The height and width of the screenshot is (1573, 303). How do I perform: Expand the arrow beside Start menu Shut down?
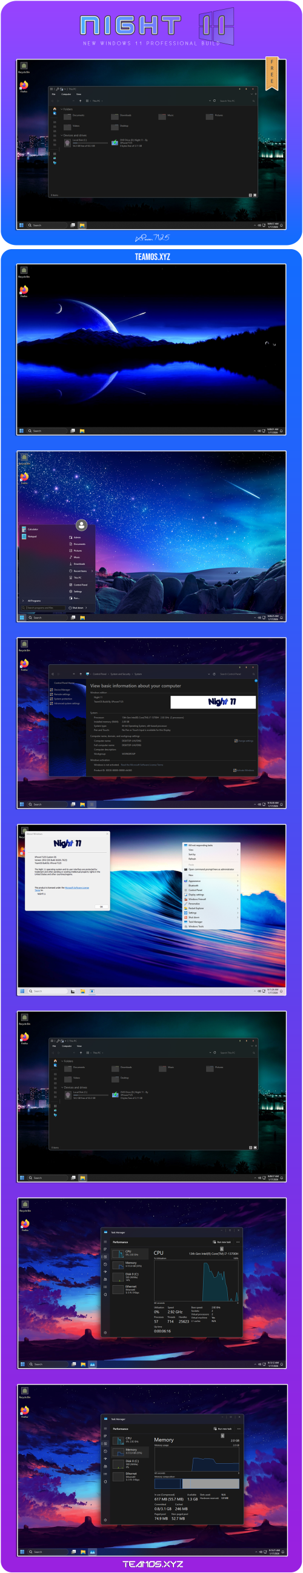click(x=86, y=607)
